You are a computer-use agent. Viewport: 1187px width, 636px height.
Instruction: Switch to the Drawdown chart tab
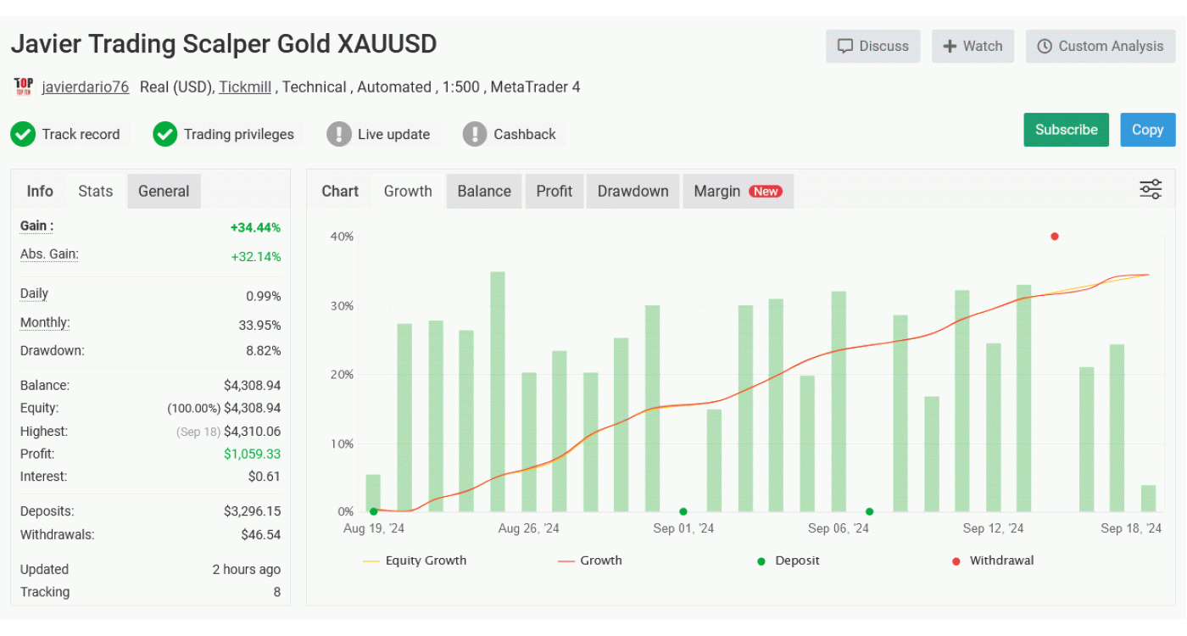tap(633, 191)
